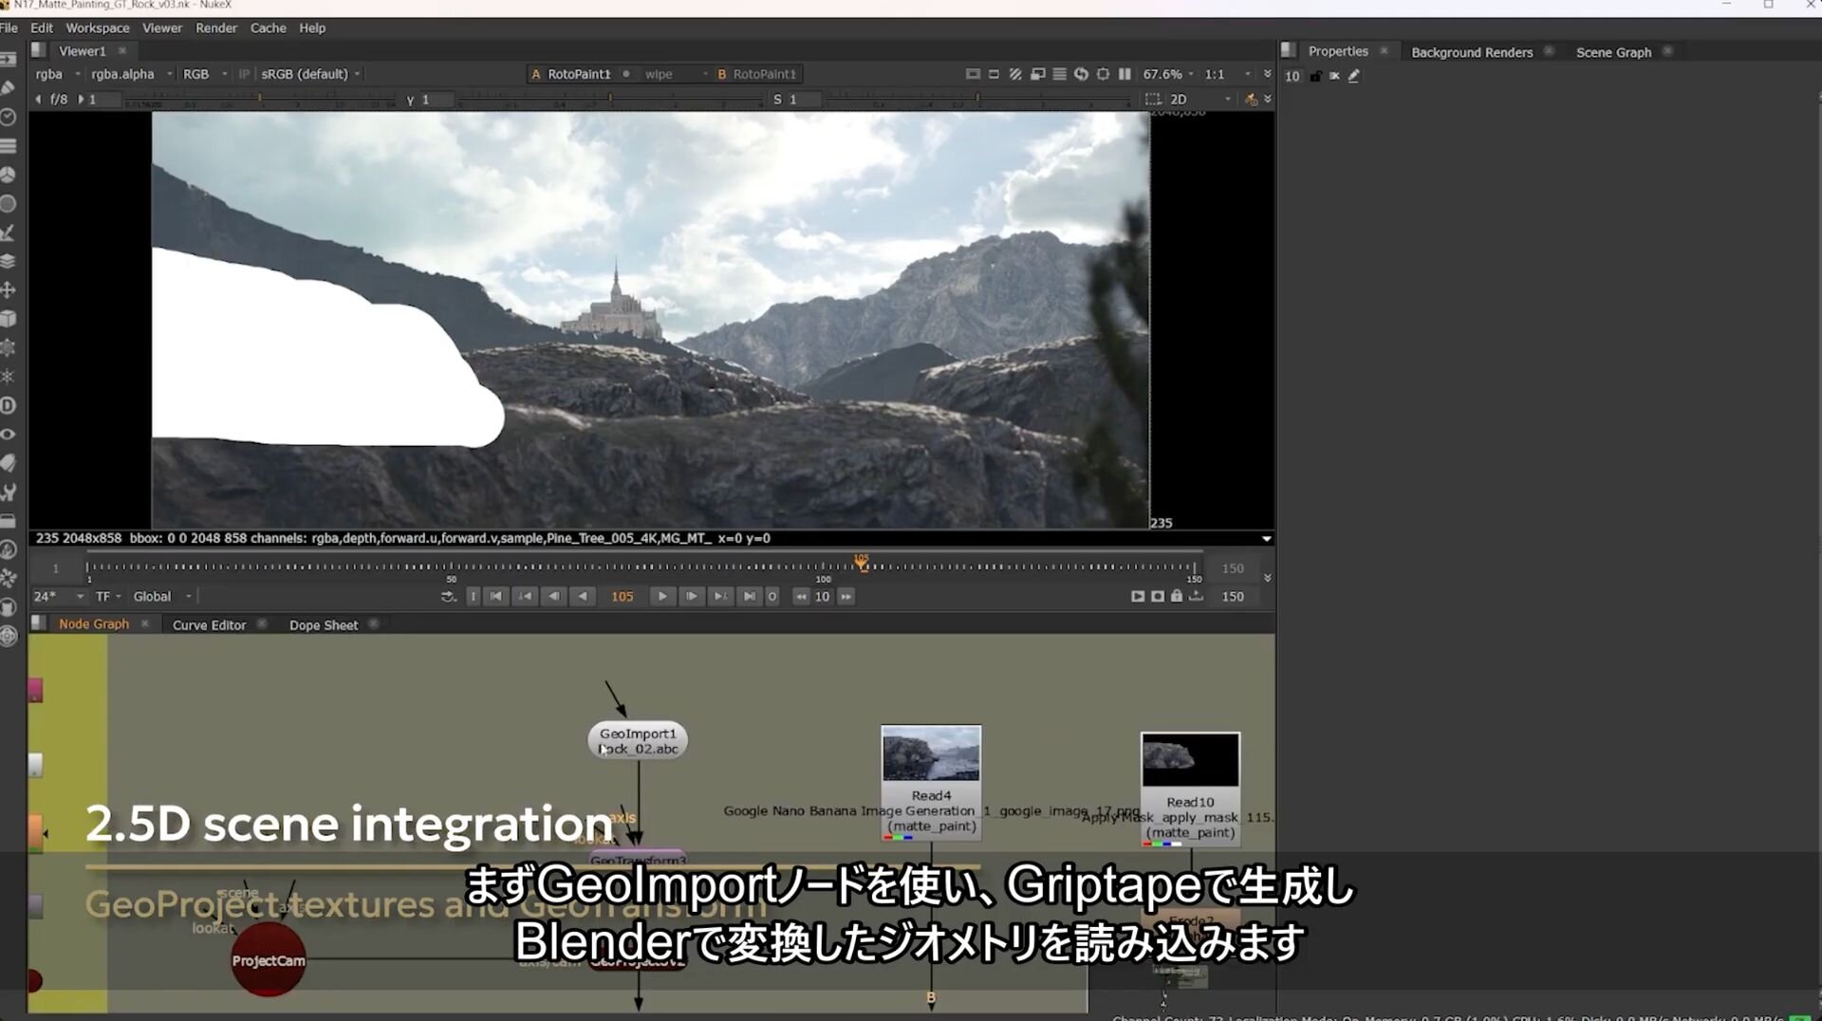Toggle the proxy mode icon in viewer toolbar
Image resolution: width=1822 pixels, height=1021 pixels.
tap(1037, 74)
